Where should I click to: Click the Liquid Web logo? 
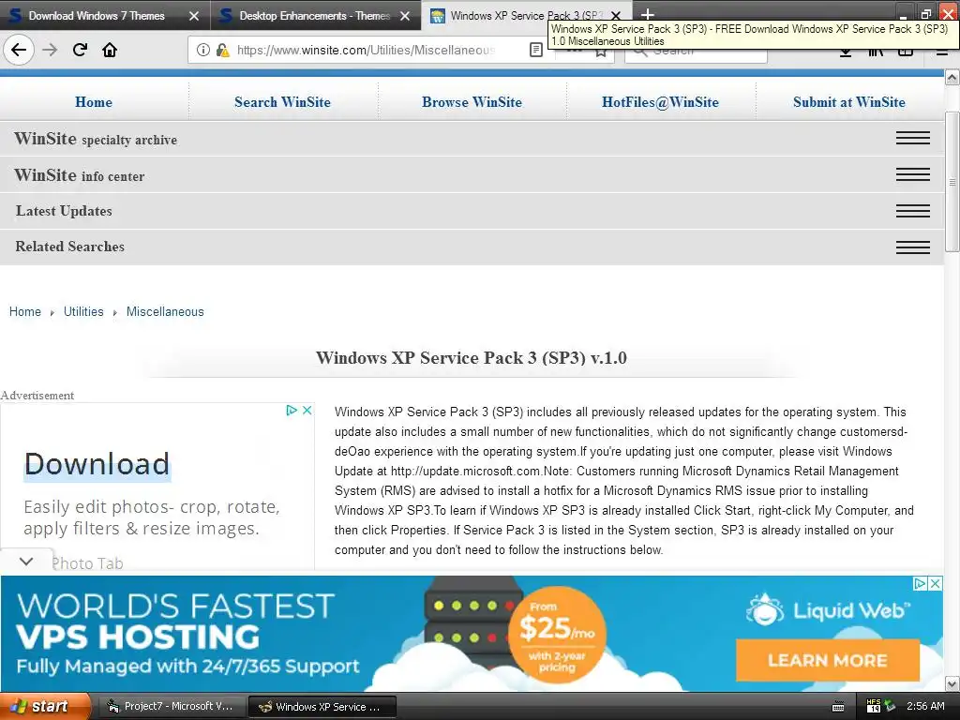[828, 610]
